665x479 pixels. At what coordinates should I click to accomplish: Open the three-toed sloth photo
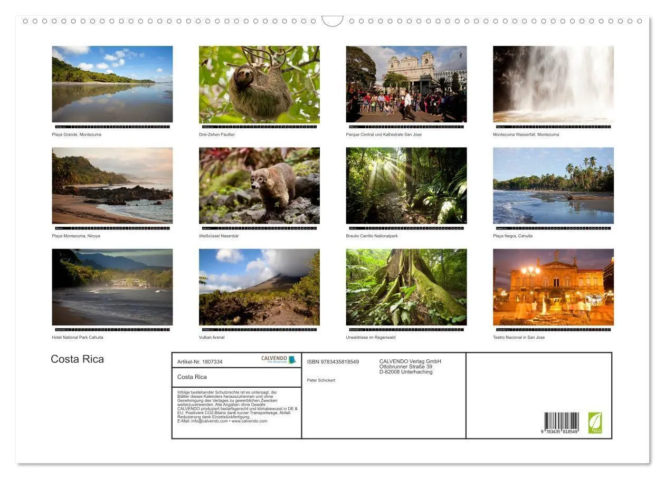click(x=259, y=84)
